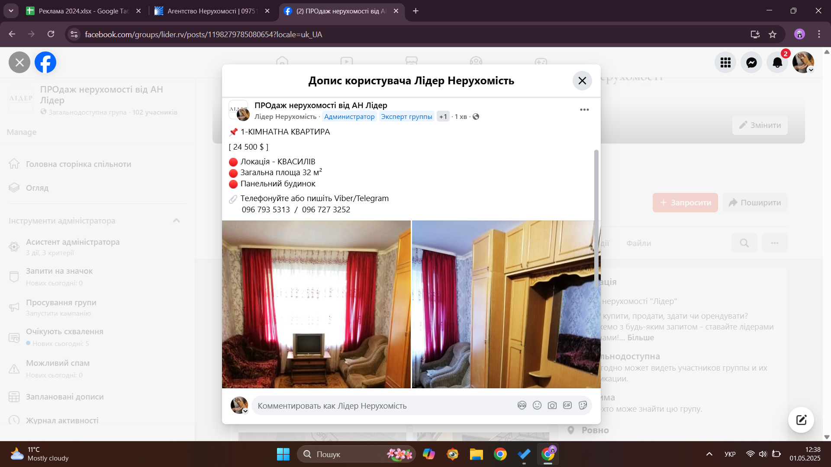
Task: Open notifications bell icon
Action: [x=777, y=63]
